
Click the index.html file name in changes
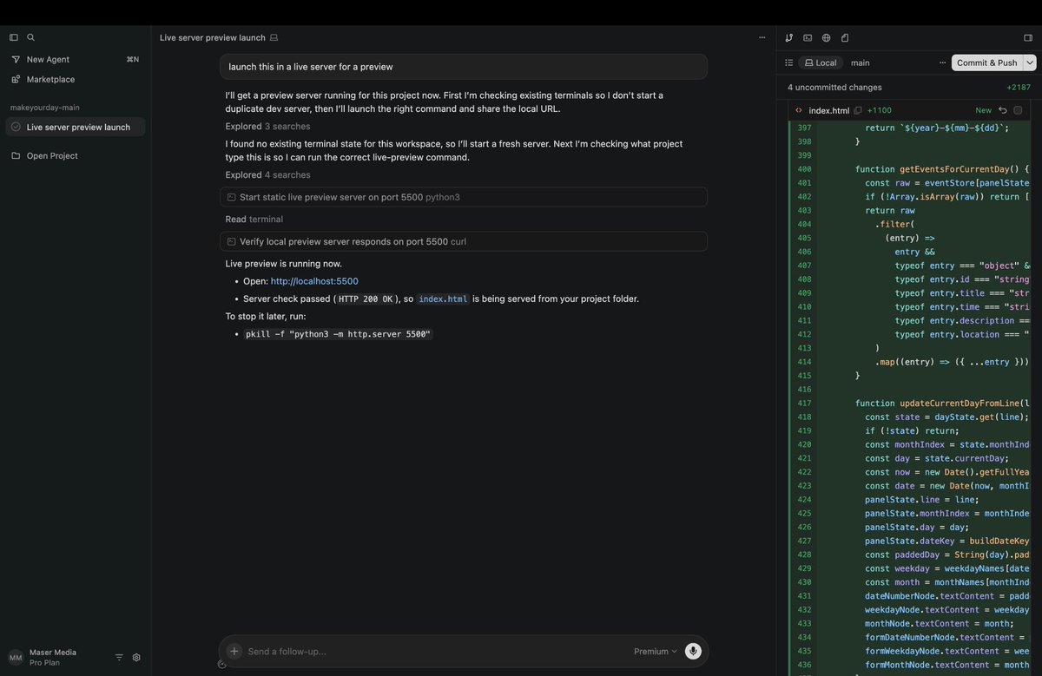(x=828, y=110)
